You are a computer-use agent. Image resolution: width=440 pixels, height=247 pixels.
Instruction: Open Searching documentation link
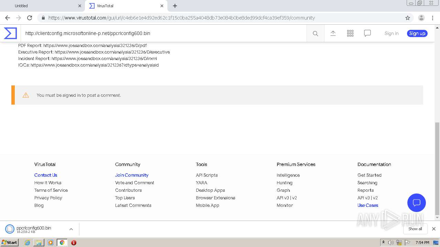coord(367,183)
